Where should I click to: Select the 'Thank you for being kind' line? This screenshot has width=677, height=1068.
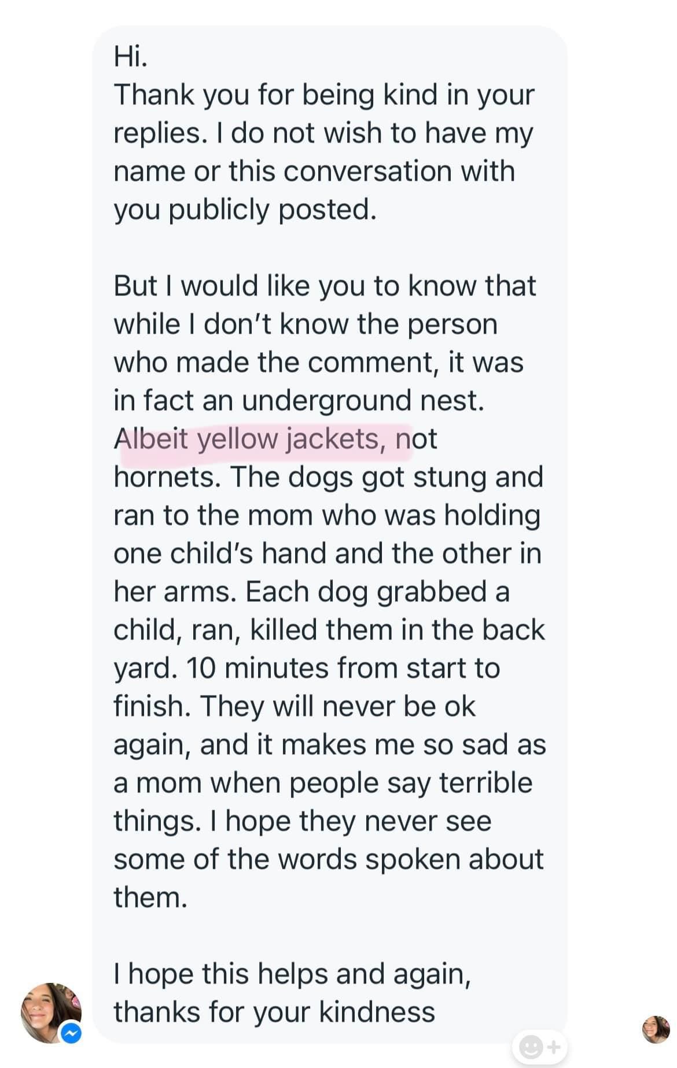click(x=324, y=95)
